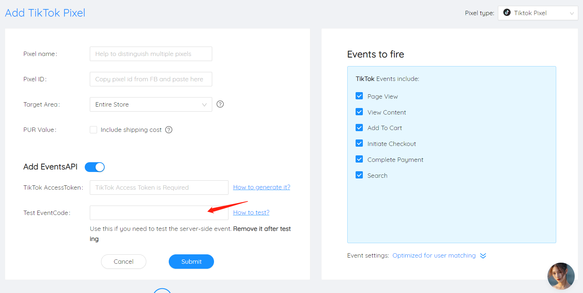Expand Optimized for user matching settings
Image resolution: width=583 pixels, height=293 pixels.
[x=434, y=255]
